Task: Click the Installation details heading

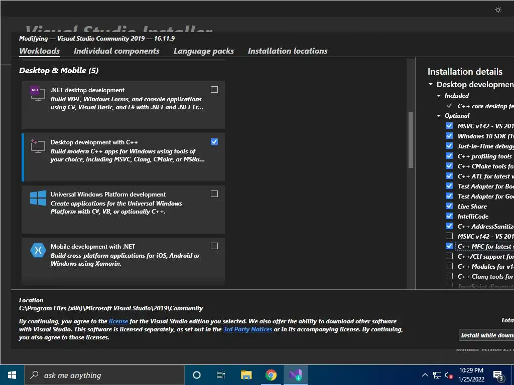Action: tap(465, 72)
